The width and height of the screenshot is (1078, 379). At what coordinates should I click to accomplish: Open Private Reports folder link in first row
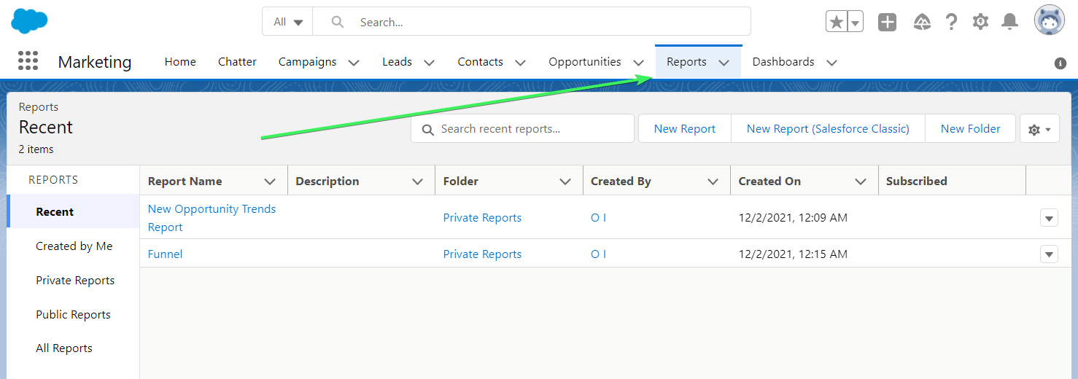pos(482,218)
